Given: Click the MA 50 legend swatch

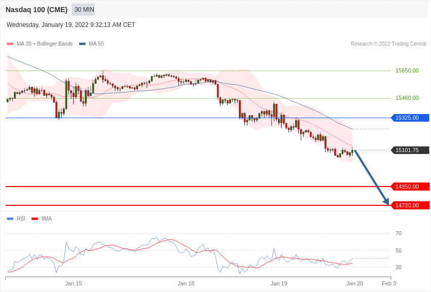Looking at the screenshot, I should pyautogui.click(x=82, y=44).
